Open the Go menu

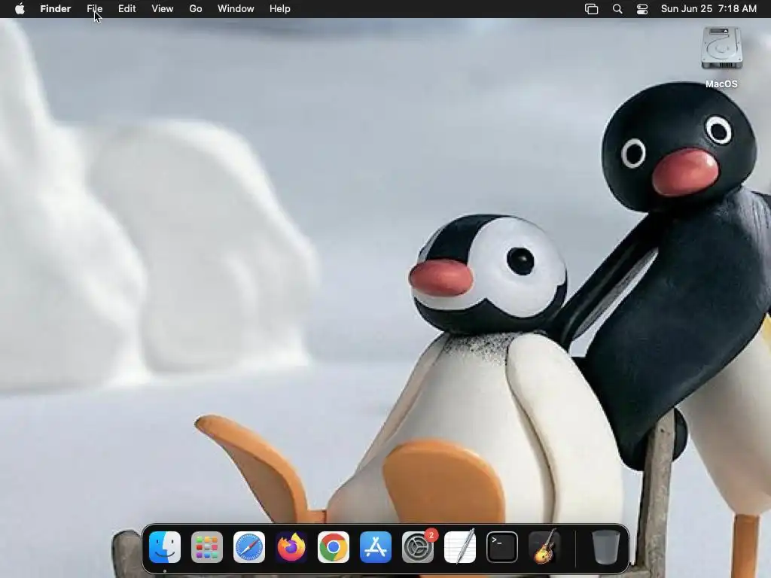coord(196,9)
